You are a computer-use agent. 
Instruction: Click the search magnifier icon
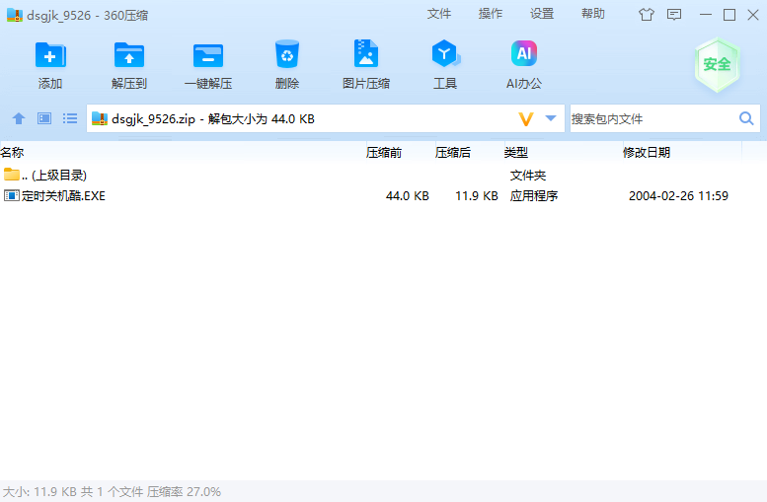coord(746,118)
